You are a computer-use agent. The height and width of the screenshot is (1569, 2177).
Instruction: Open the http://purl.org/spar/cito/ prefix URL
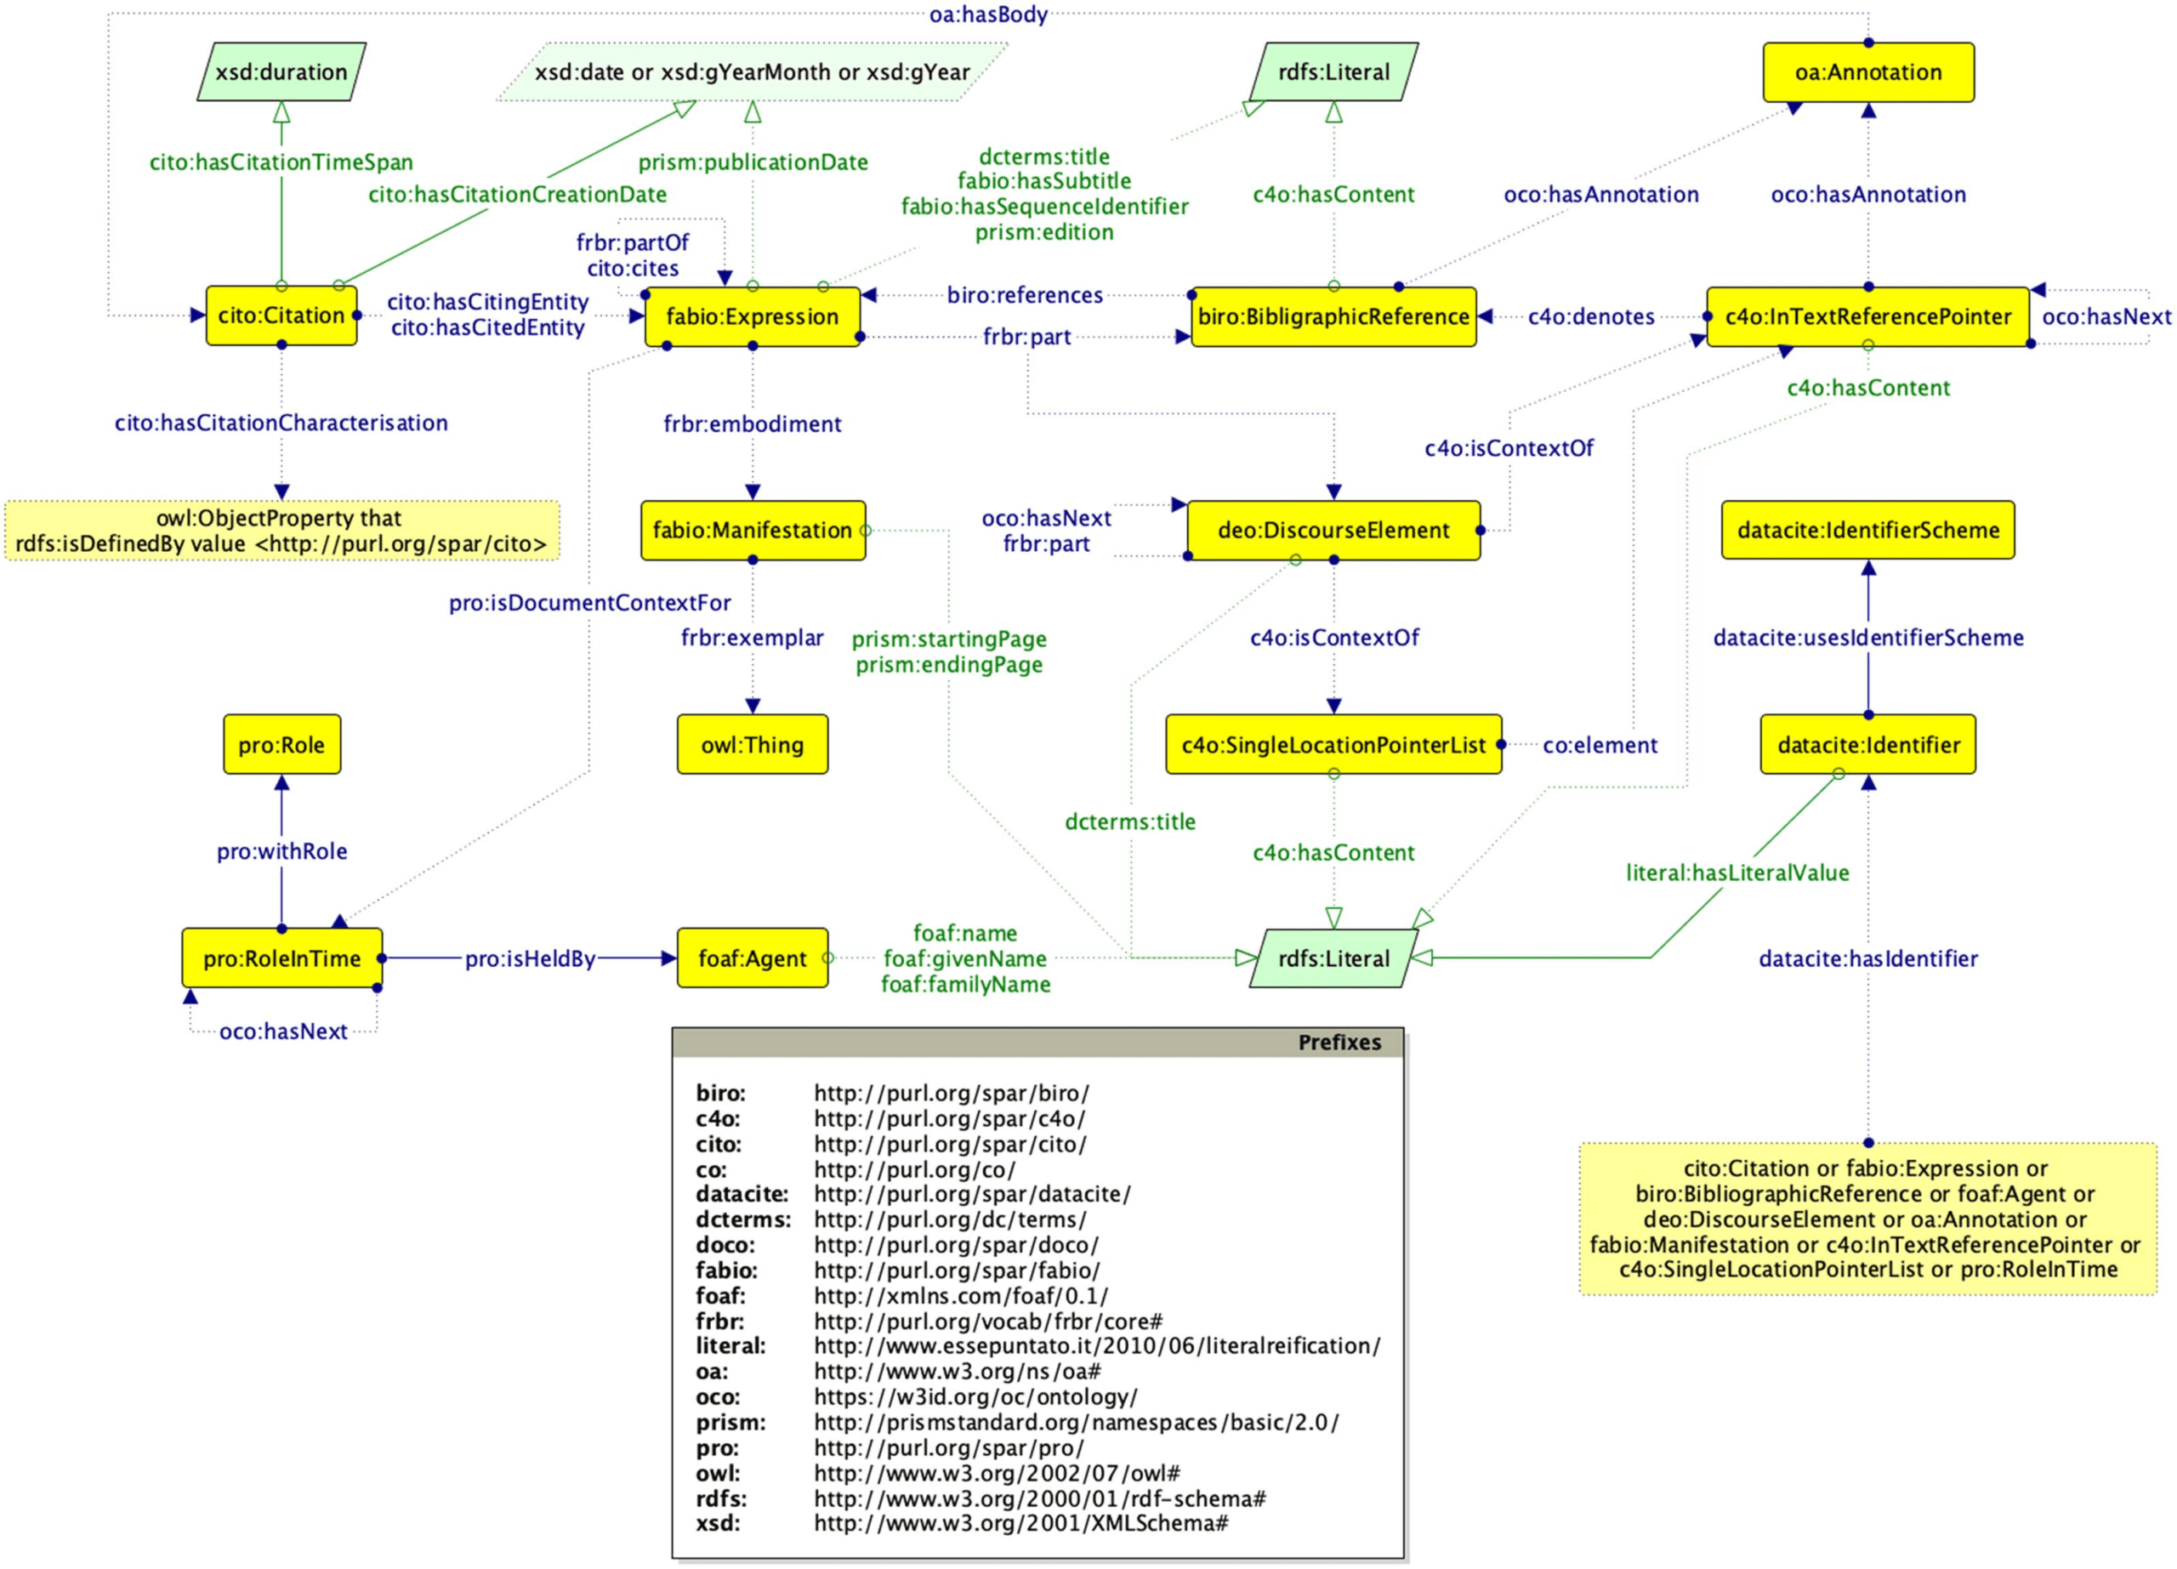950,1144
